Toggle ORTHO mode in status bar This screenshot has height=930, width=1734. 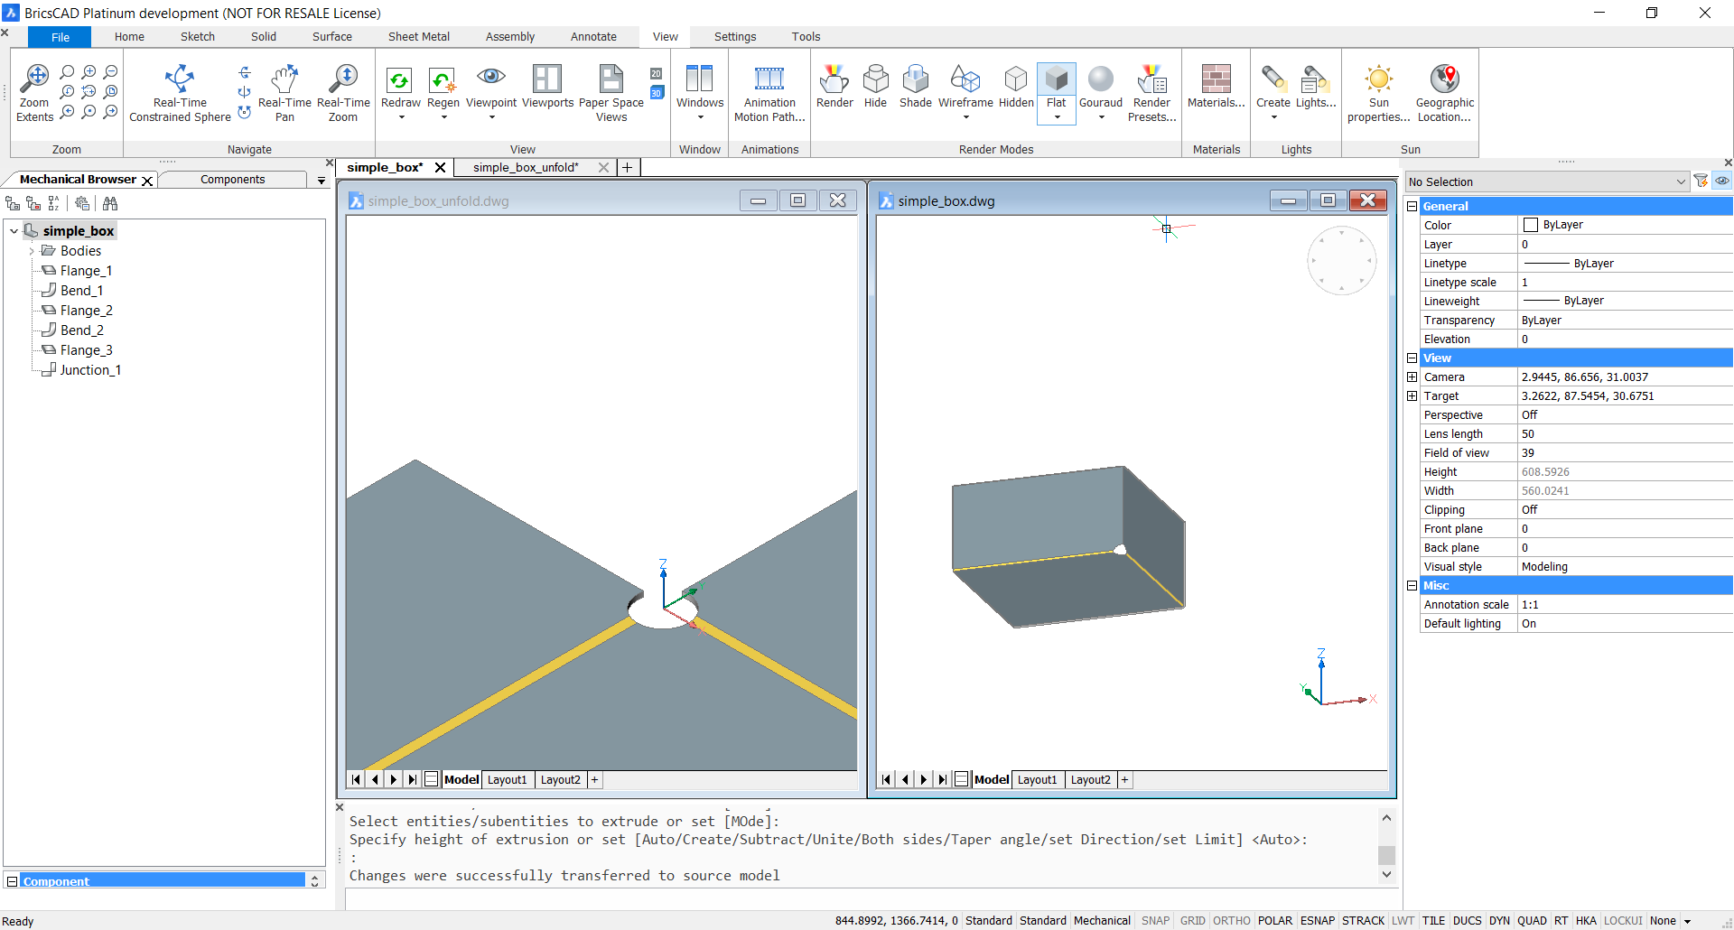(x=1231, y=921)
